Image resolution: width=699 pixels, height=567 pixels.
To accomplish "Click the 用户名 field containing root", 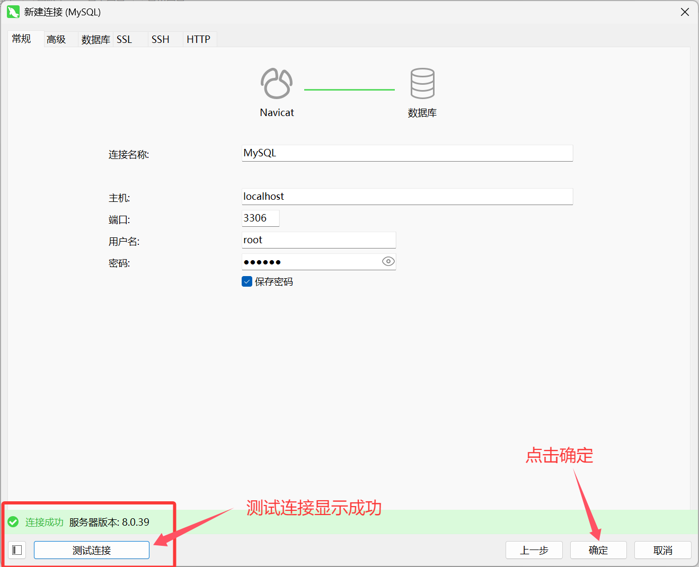I will pyautogui.click(x=319, y=240).
